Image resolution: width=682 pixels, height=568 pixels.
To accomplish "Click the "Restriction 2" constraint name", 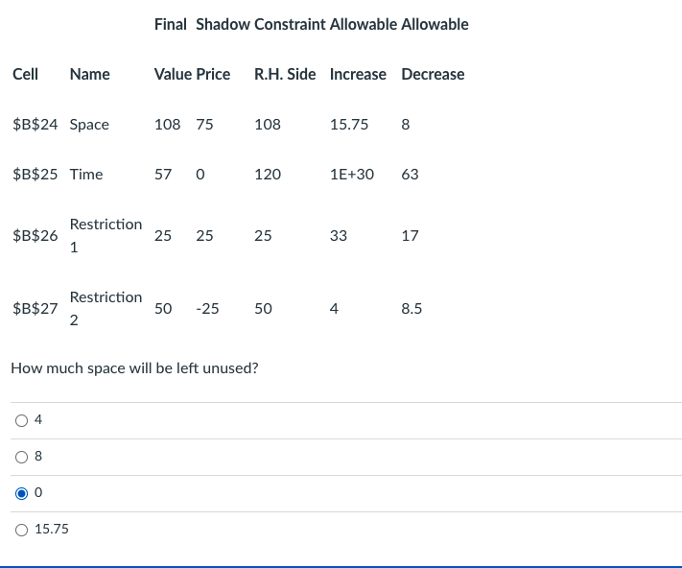I will [106, 308].
